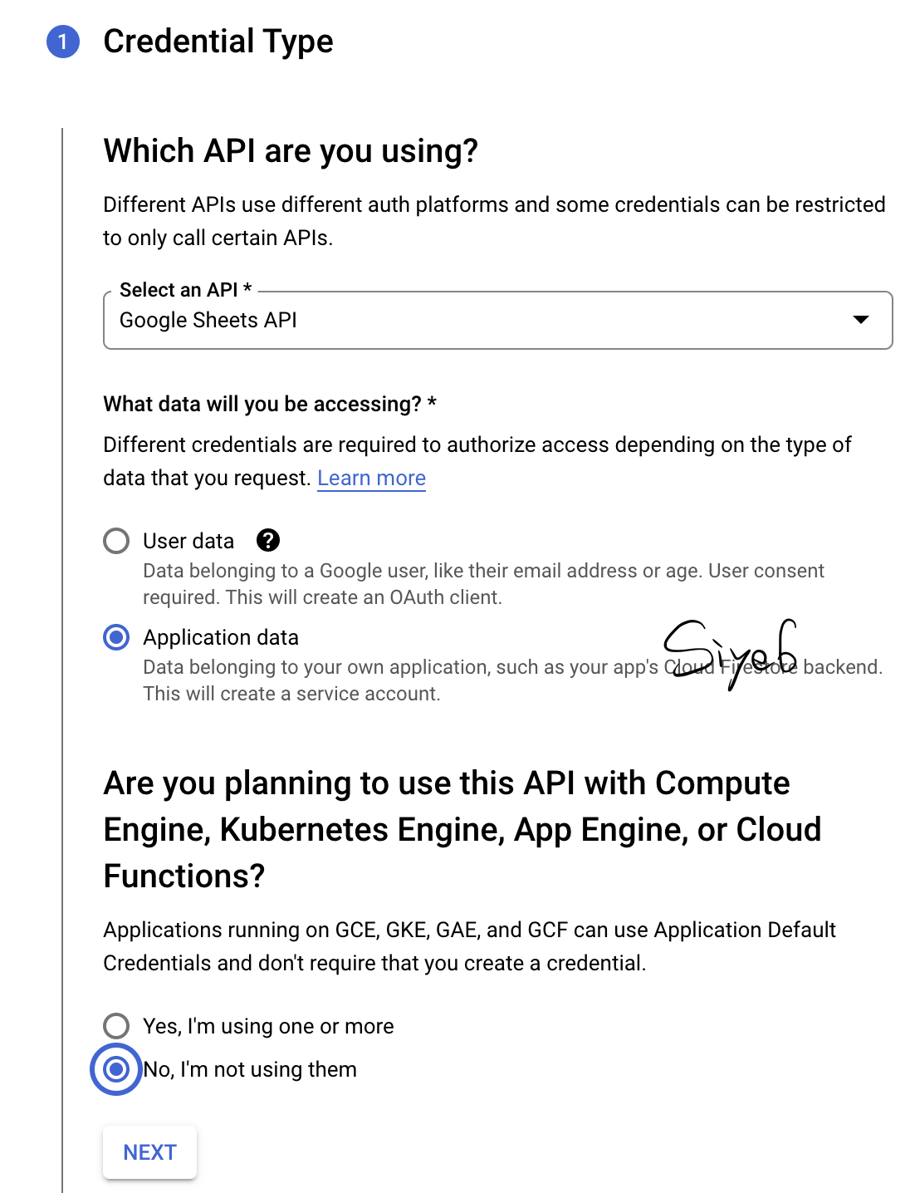Open the Google Sheets API combo box

point(482,321)
